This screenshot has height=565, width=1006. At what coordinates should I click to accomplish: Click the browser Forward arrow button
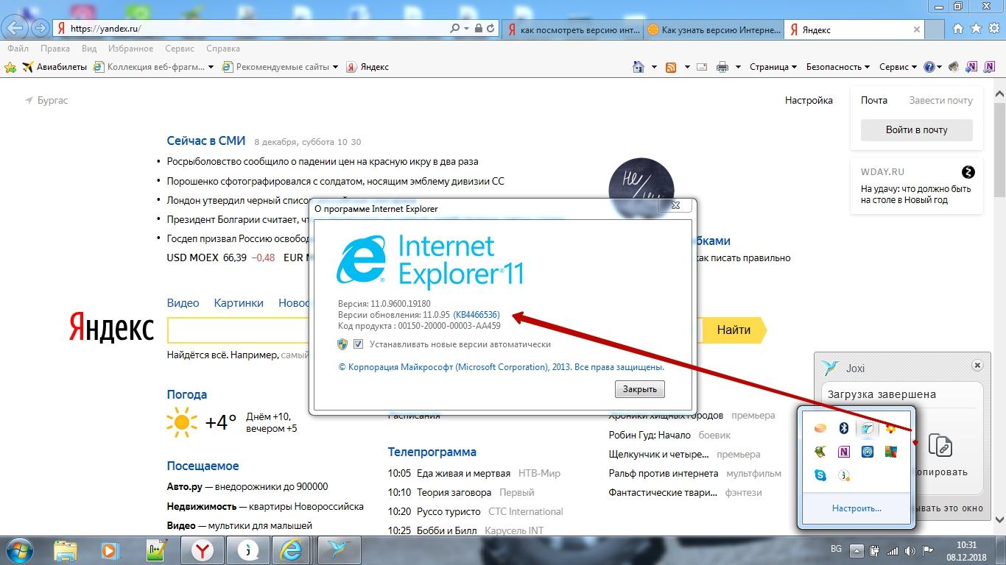pos(41,29)
